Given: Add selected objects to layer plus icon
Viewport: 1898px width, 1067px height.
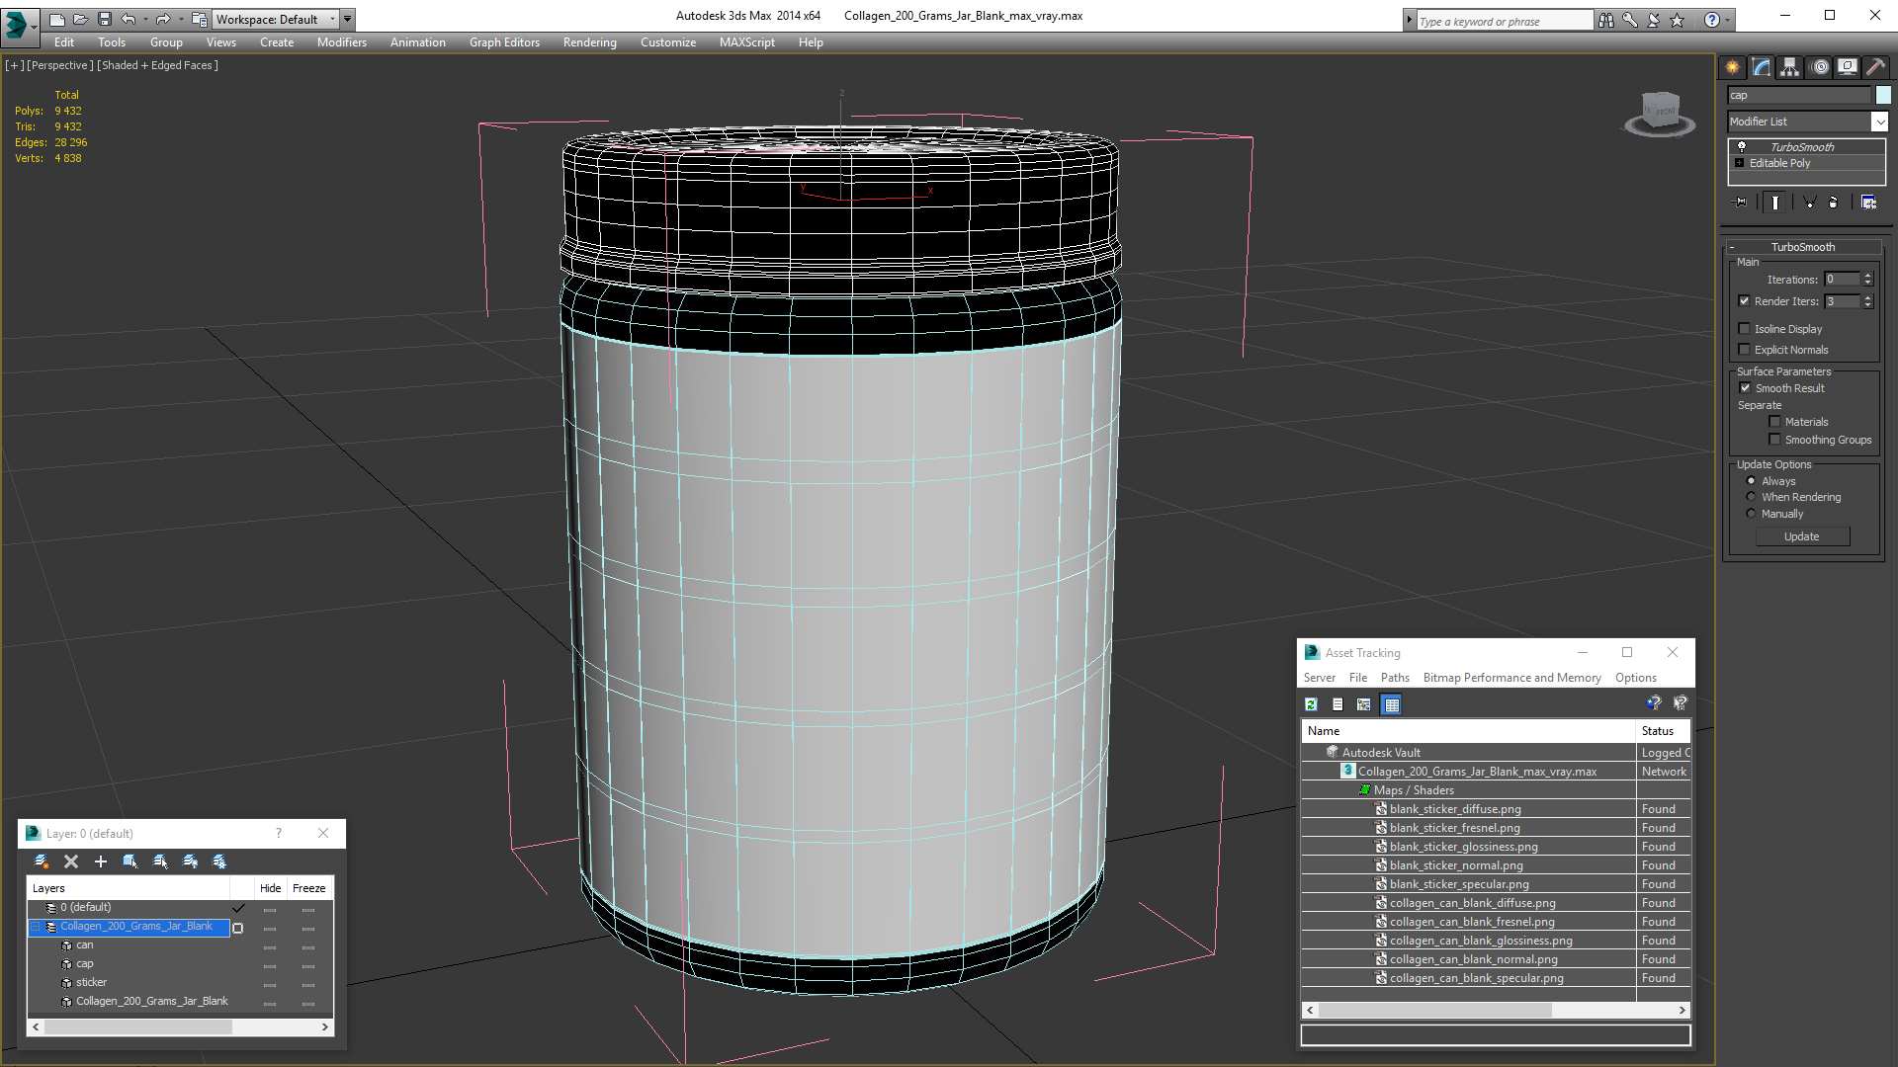Looking at the screenshot, I should pos(100,862).
